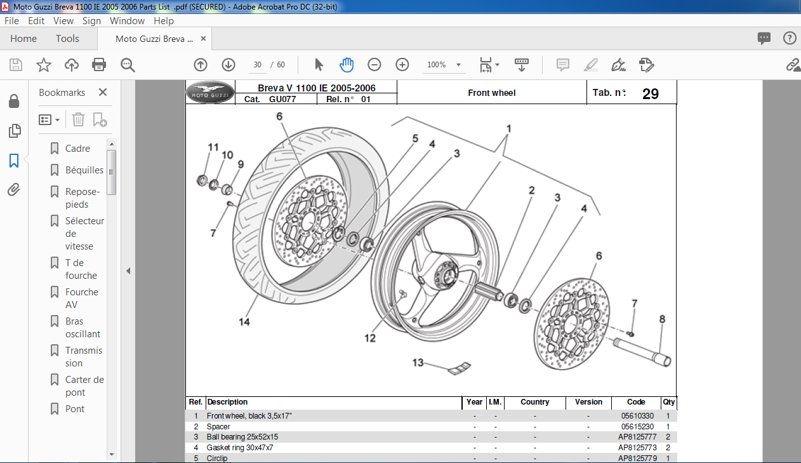Click the bookmarks scrollbar up arrow

(111, 144)
